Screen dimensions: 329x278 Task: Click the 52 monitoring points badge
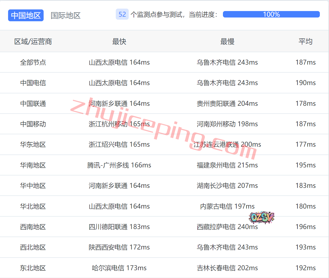point(122,15)
